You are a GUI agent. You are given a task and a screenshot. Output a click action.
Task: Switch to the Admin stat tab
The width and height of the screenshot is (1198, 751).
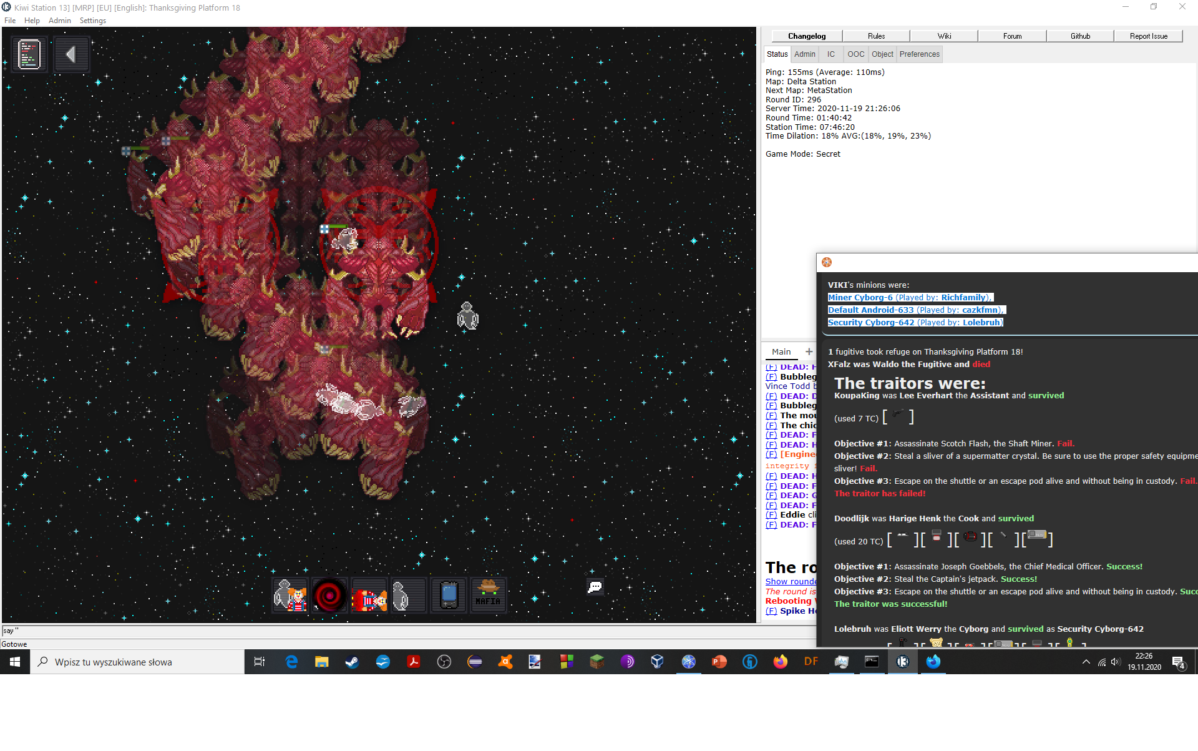click(804, 54)
